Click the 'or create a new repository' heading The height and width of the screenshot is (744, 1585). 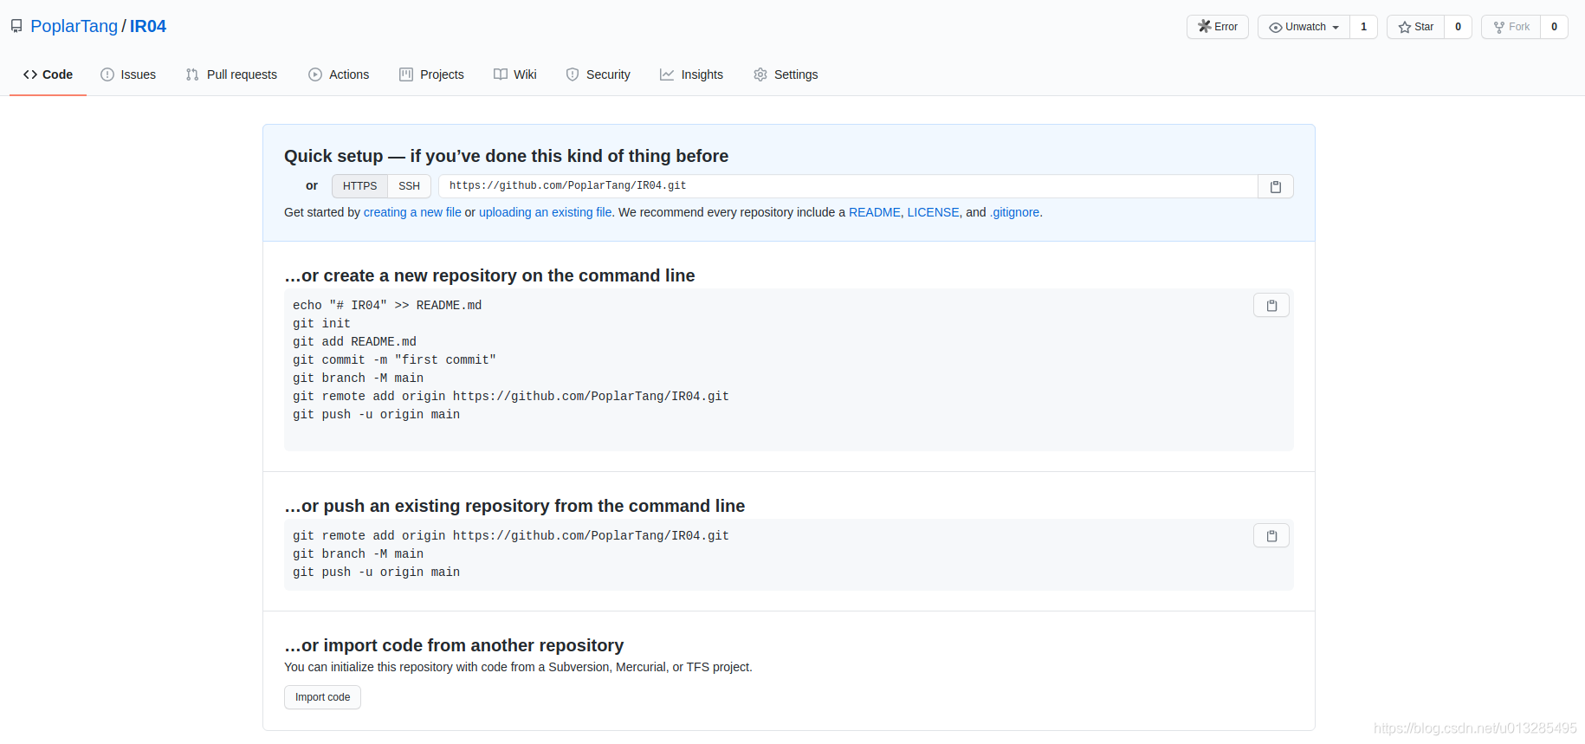point(489,275)
